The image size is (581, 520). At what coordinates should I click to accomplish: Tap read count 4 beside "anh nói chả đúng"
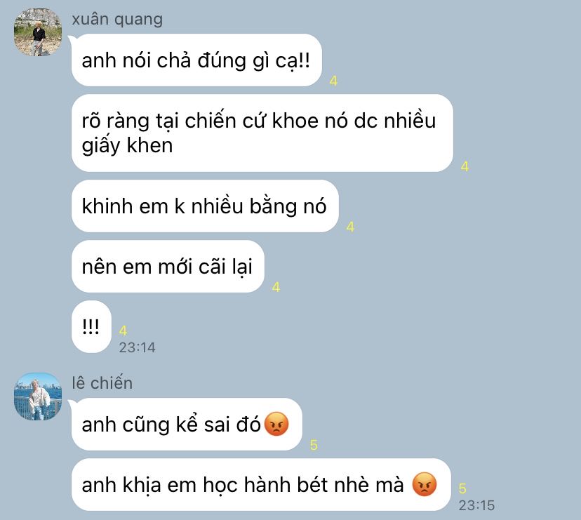coord(333,81)
